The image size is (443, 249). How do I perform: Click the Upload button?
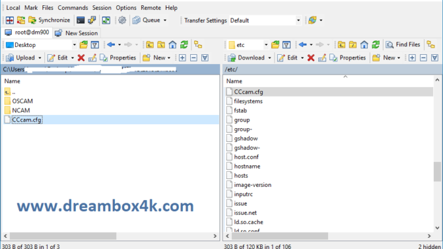pyautogui.click(x=20, y=58)
